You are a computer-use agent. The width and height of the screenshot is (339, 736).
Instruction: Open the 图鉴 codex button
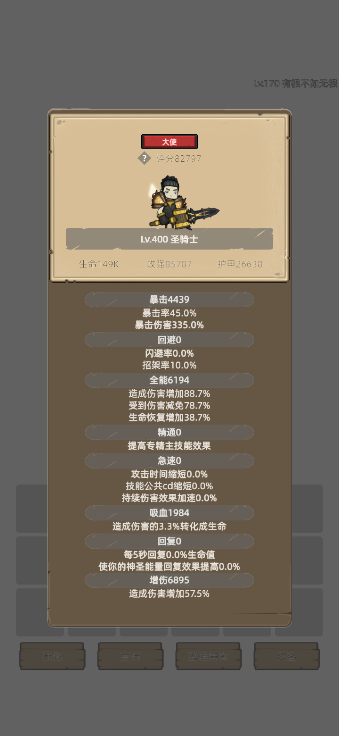(x=287, y=656)
